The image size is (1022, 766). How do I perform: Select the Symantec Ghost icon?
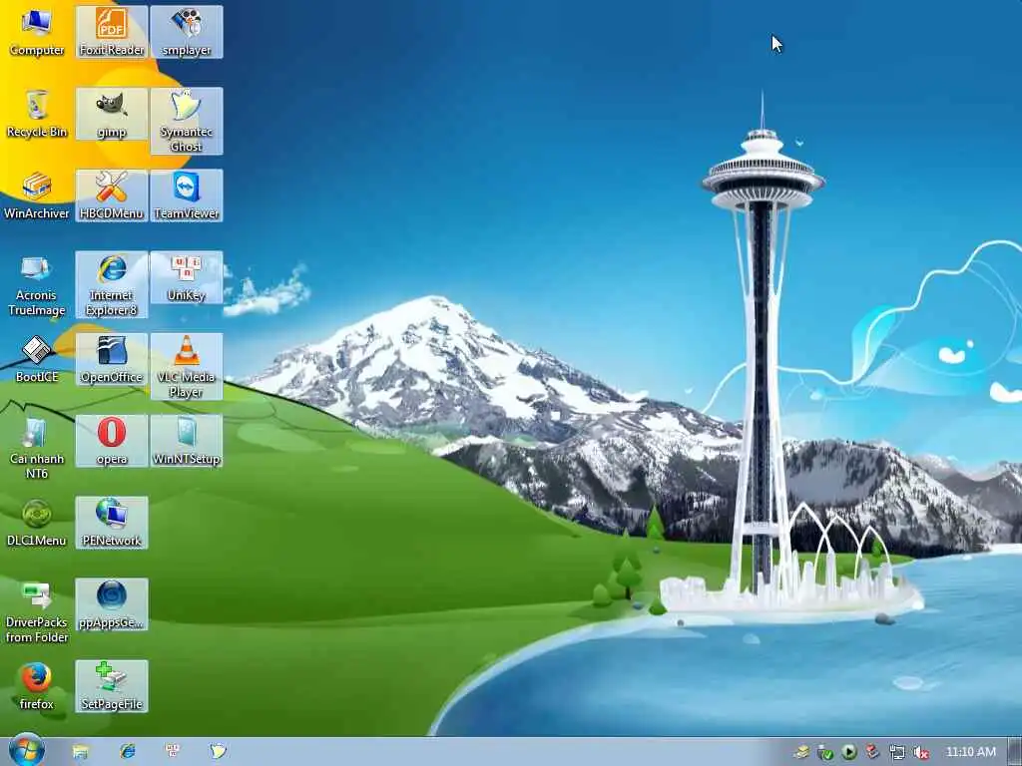coord(187,121)
